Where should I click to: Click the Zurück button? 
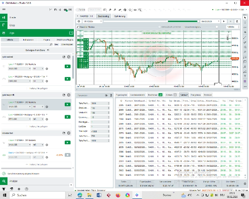point(81,10)
